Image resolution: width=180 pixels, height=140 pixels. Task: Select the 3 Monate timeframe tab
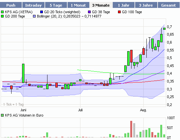101,5
